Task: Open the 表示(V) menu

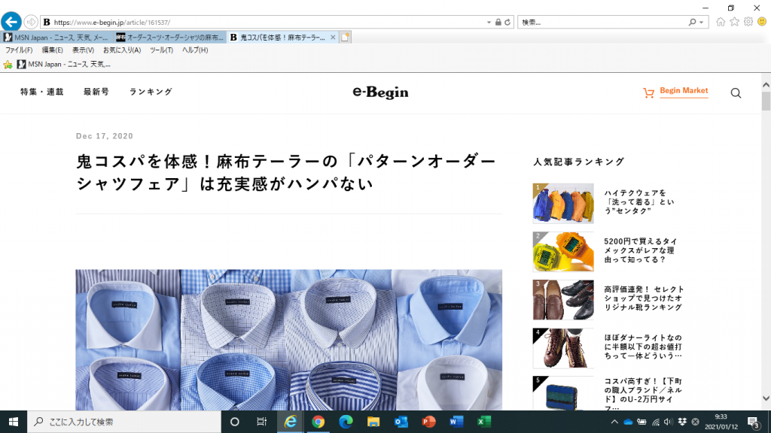Action: [x=83, y=50]
